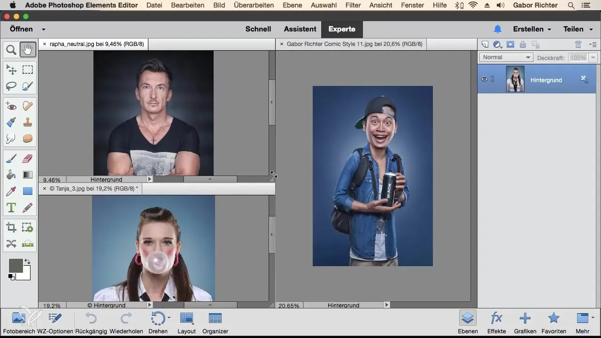Viewport: 601px width, 338px height.
Task: Reset colors to default black and white
Action: point(11,277)
